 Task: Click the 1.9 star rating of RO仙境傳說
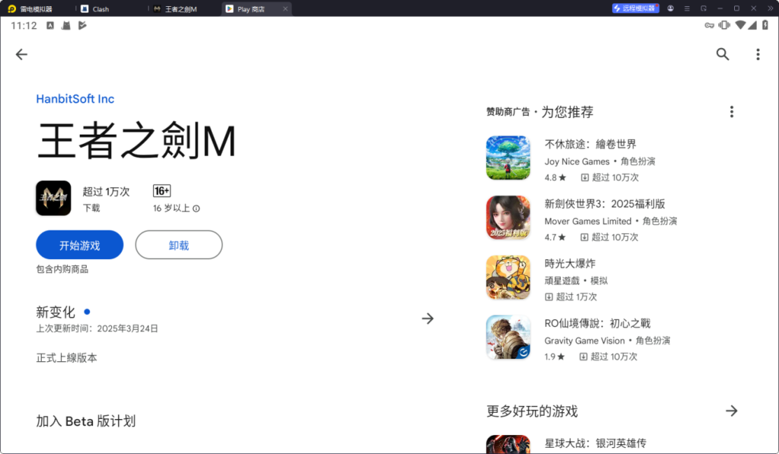[555, 357]
